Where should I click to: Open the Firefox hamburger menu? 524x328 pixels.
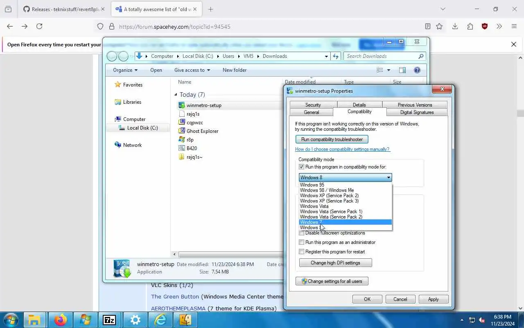[514, 26]
